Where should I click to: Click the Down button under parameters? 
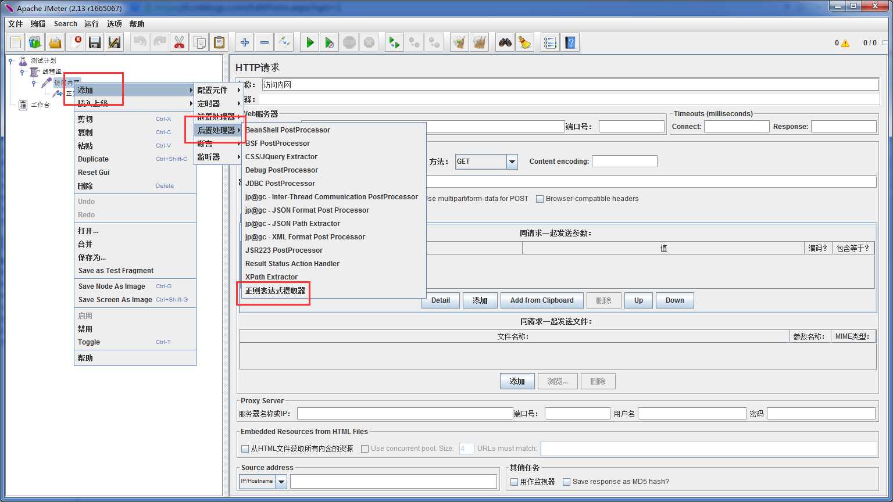pyautogui.click(x=675, y=300)
